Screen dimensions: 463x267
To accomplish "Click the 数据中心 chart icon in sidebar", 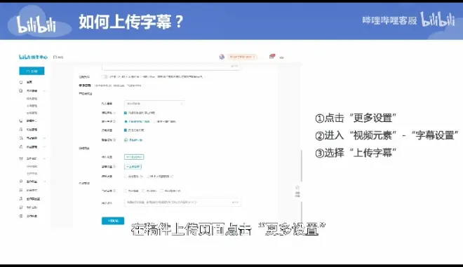I will click(x=21, y=121).
